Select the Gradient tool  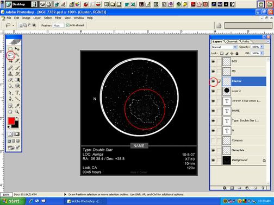(17, 80)
